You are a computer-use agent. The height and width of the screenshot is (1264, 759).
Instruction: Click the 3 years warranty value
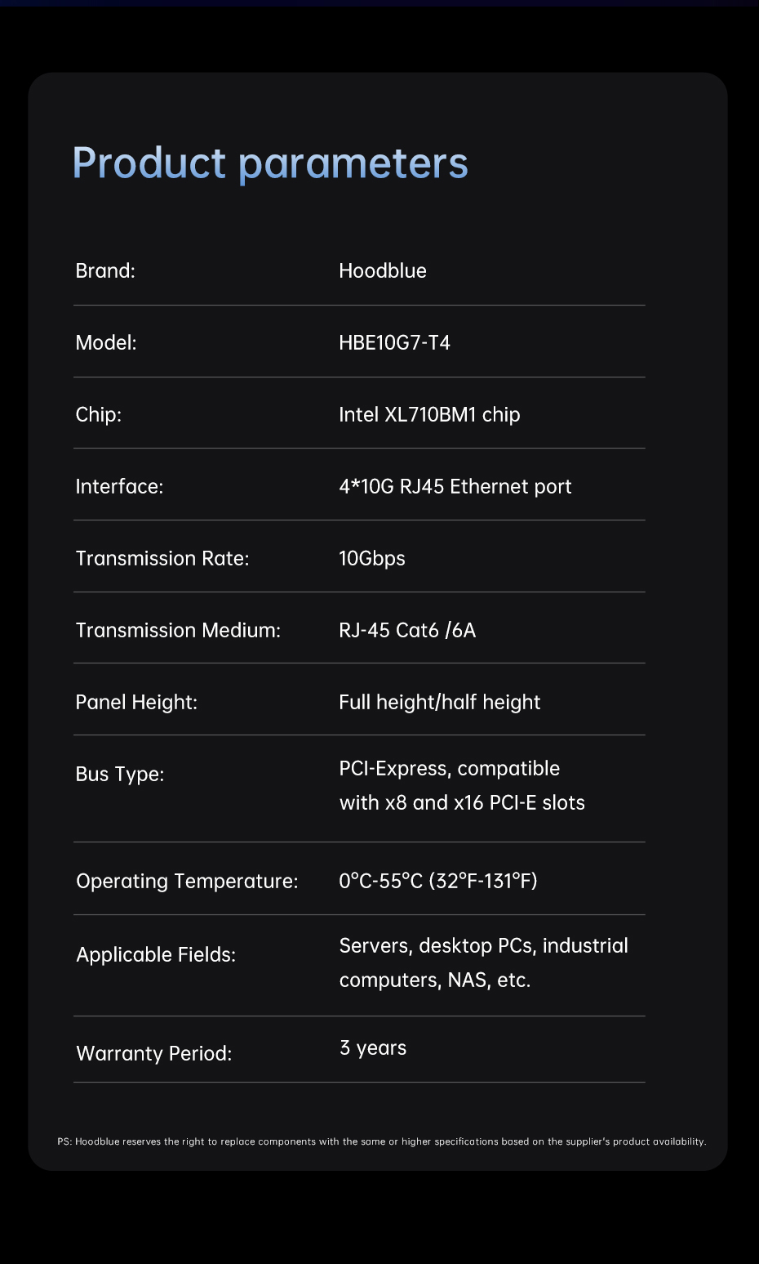click(x=373, y=1047)
